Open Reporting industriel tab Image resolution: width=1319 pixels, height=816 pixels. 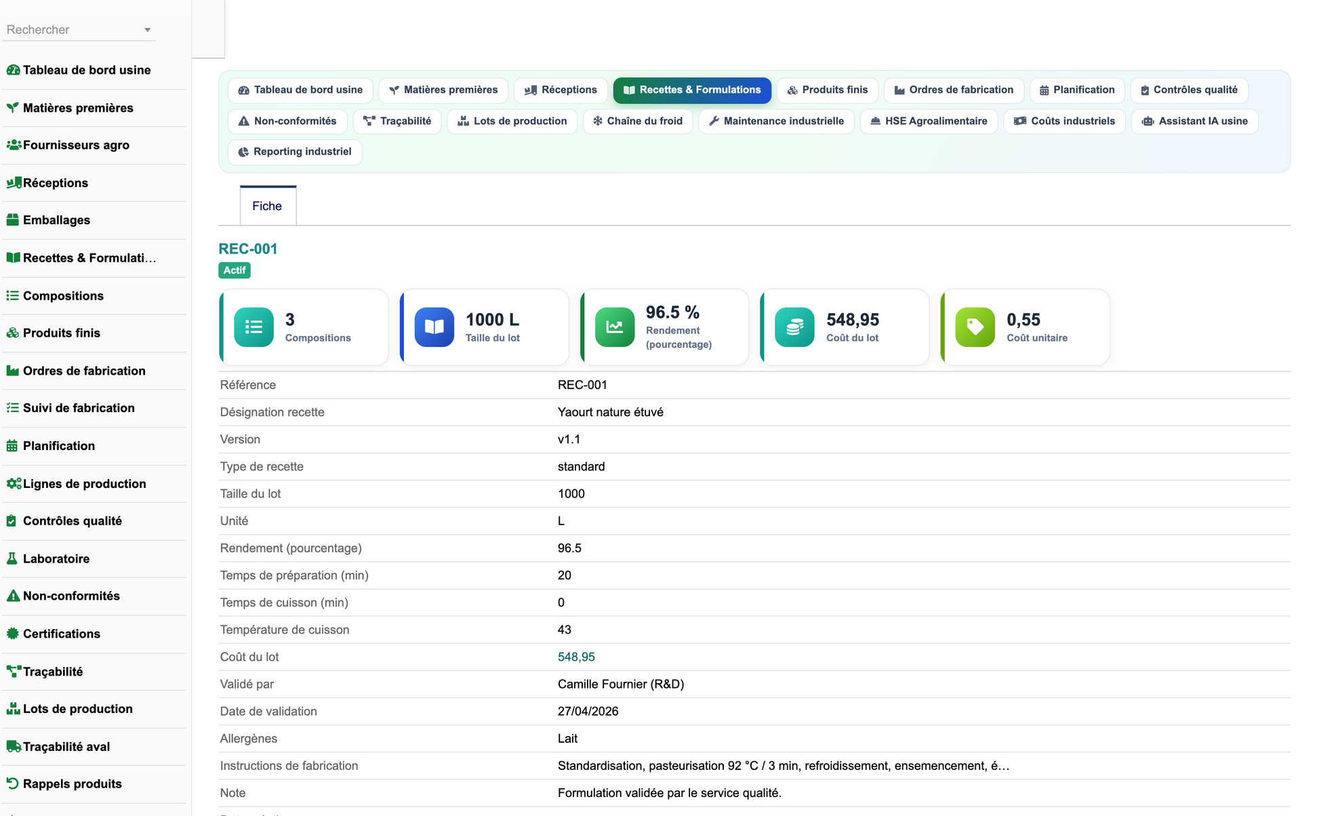pos(295,152)
